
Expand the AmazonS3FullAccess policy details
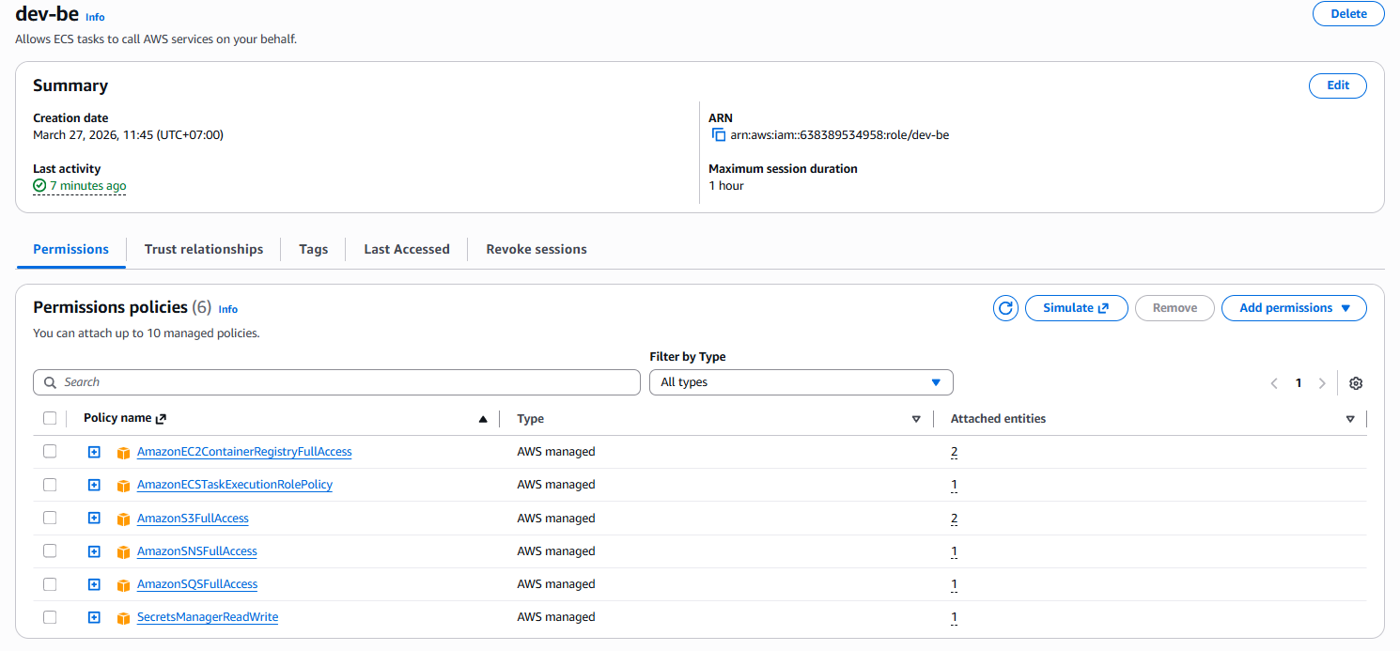tap(94, 518)
